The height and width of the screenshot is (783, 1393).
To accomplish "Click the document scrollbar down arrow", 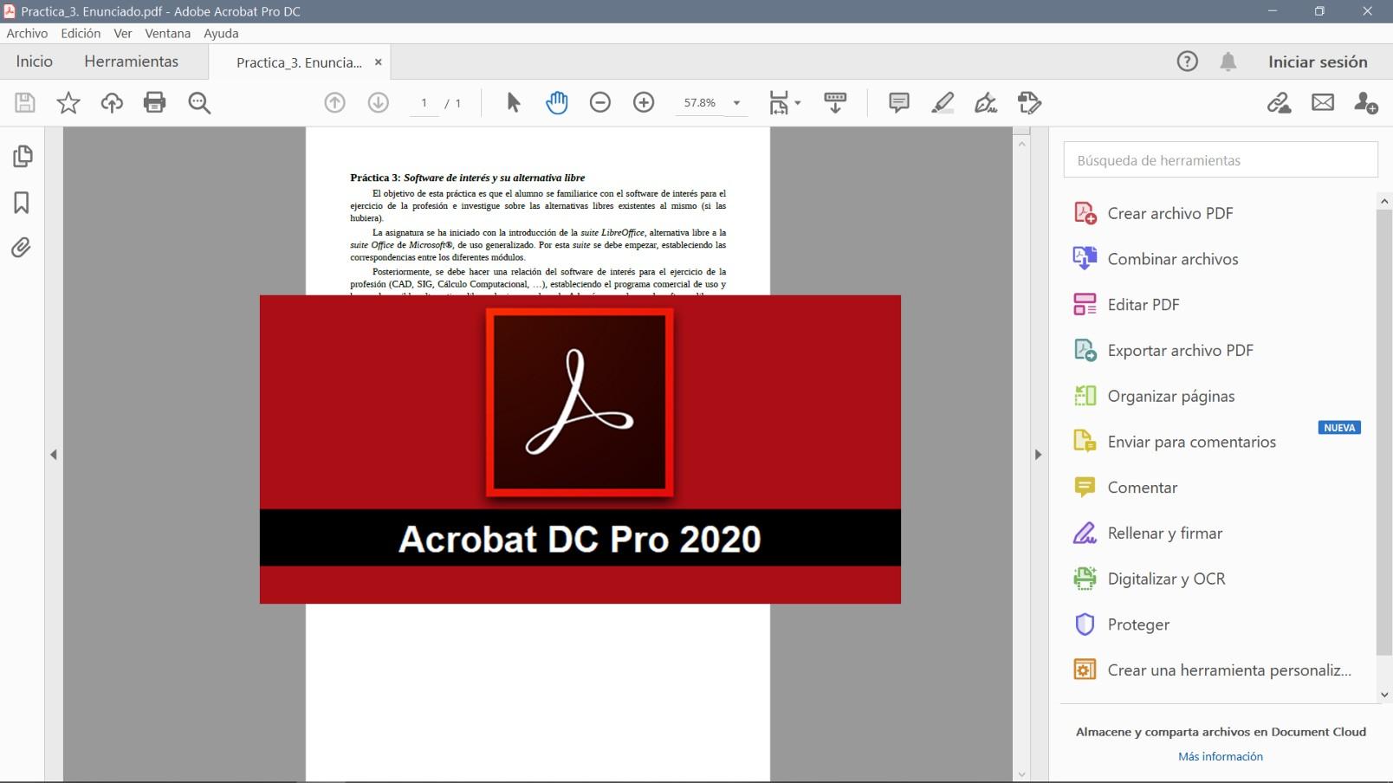I will coord(1022,774).
